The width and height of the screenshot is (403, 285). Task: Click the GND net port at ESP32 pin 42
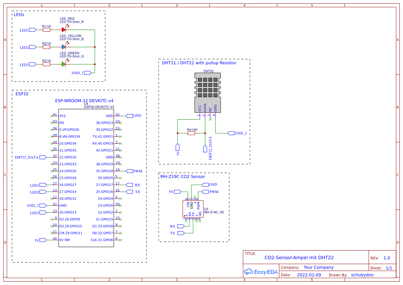130,116
